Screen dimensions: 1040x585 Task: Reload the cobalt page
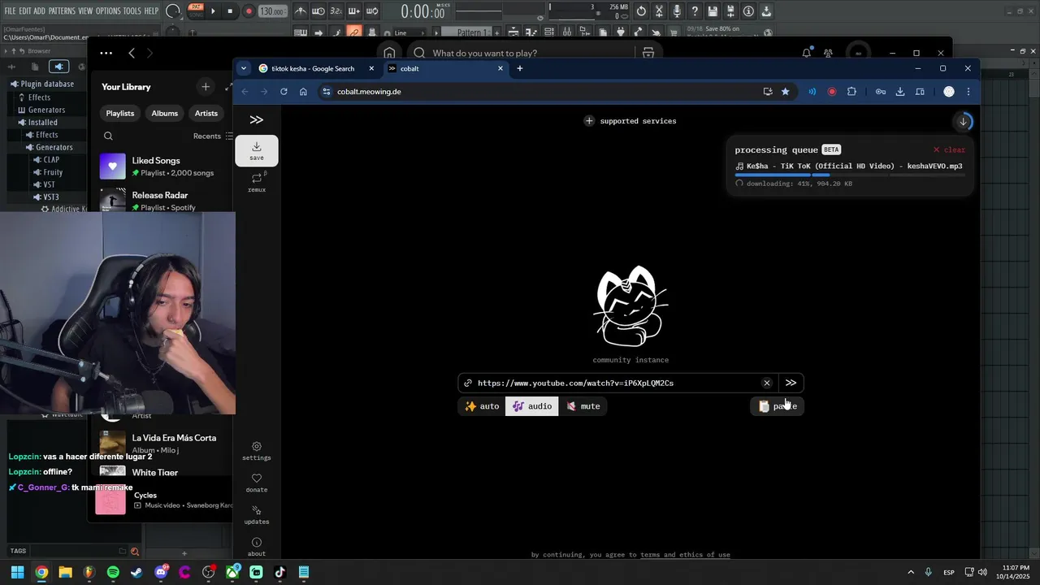click(284, 92)
